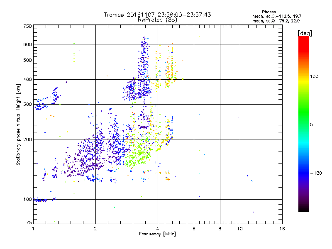Click the 'RwPretec (8p)' subtitle

[x=157, y=20]
